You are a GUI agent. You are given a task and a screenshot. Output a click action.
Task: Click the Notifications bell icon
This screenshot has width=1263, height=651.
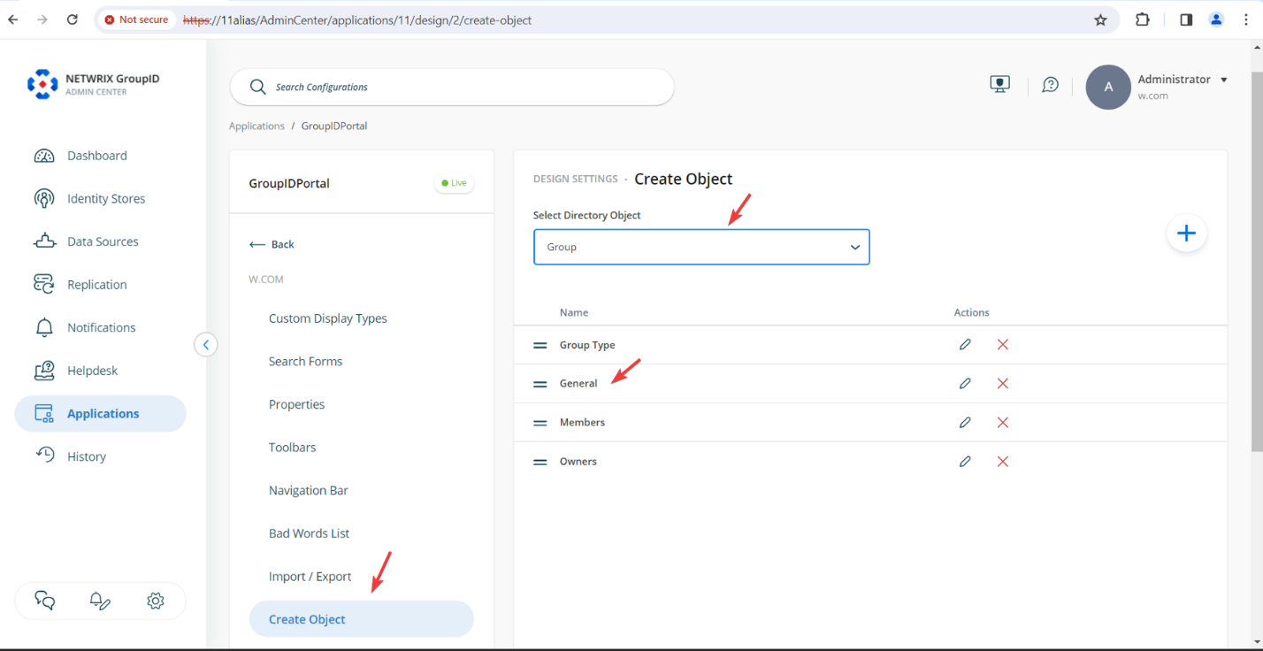44,328
